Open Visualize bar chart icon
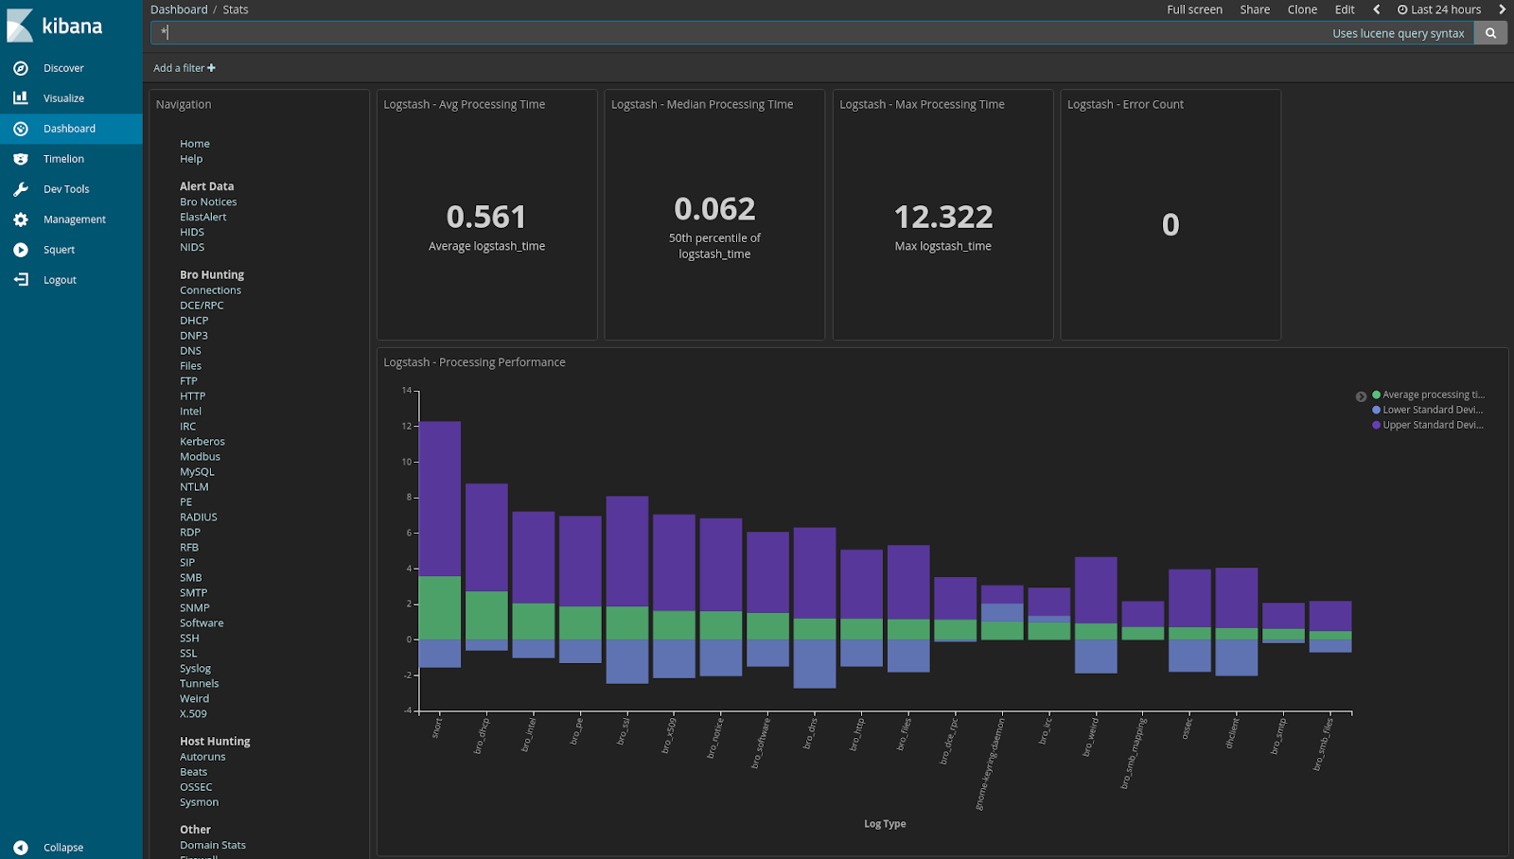Viewport: 1514px width, 859px height. 21,98
